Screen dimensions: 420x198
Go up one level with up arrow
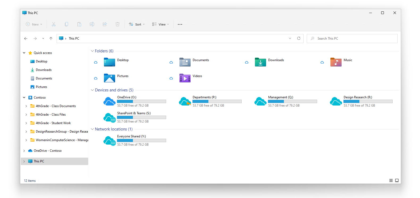[51, 39]
